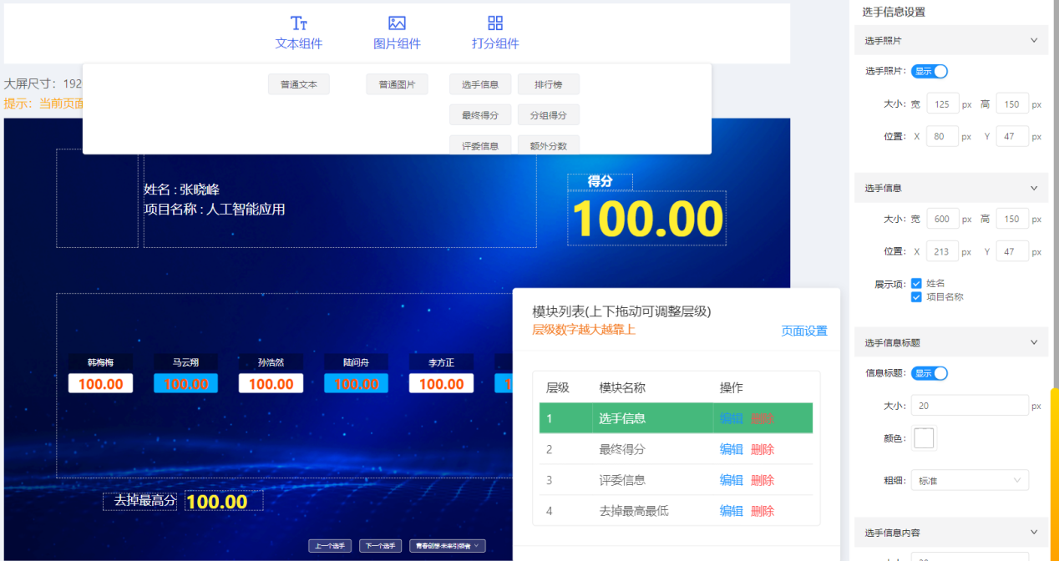Click the 下一个选手 button
The width and height of the screenshot is (1059, 561).
(x=380, y=546)
